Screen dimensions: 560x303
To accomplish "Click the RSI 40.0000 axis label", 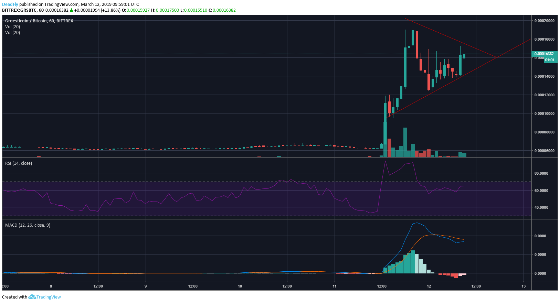I will click(x=541, y=207).
